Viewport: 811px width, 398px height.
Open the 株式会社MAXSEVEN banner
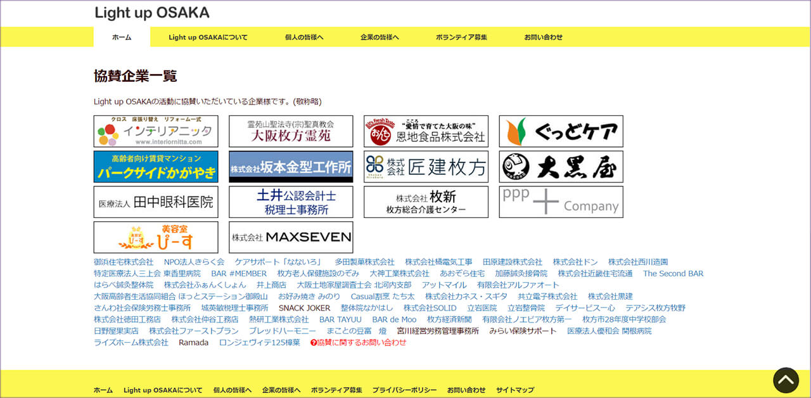click(291, 238)
